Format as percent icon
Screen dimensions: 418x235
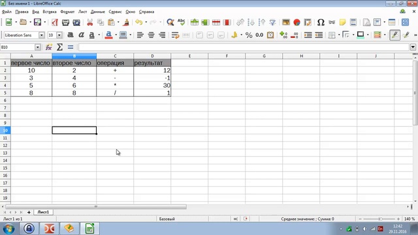tap(249, 35)
